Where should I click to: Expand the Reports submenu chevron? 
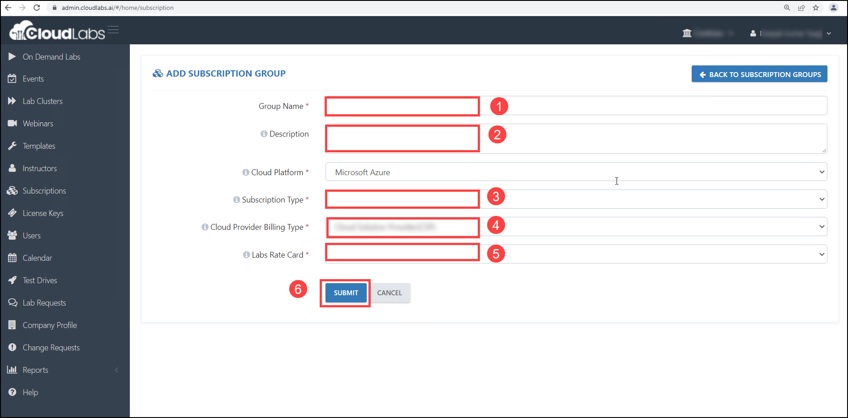(117, 370)
